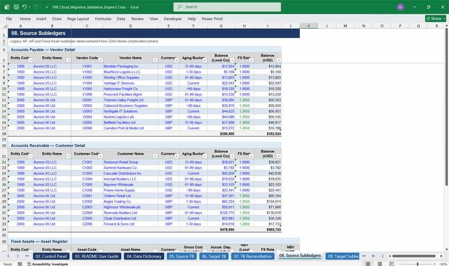The image size is (449, 266).
Task: Open AP FX Rate filter dropdown
Action: 251,60
